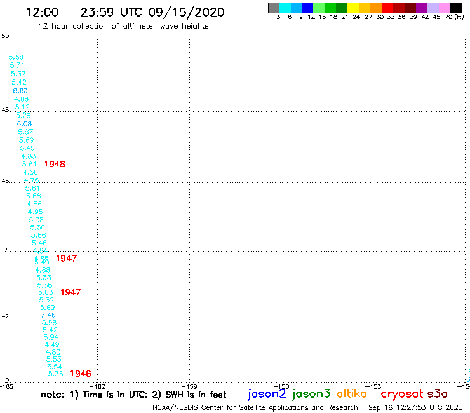Image resolution: width=470 pixels, height=413 pixels.
Task: Select the wave height reading 5.53
Action: click(54, 359)
